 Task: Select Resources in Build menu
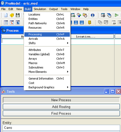[47, 28]
